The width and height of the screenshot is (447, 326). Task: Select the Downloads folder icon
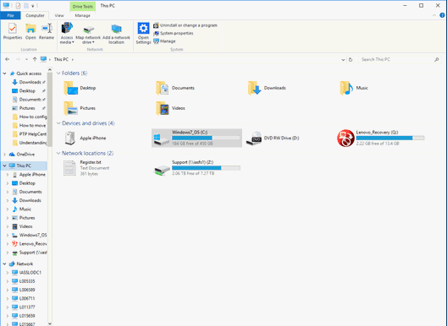(x=254, y=88)
